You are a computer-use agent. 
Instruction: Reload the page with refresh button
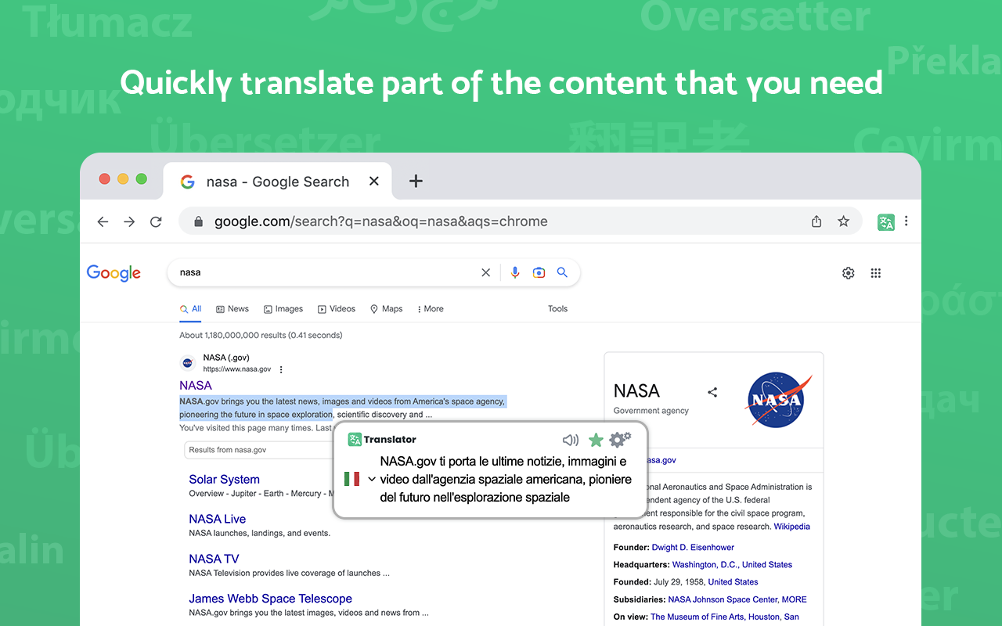click(x=156, y=221)
